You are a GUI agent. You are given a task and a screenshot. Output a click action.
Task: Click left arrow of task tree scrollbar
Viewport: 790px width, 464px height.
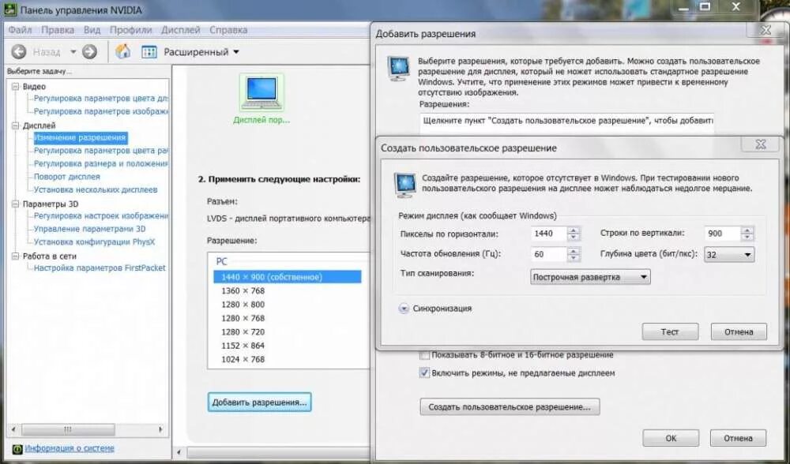(13, 430)
